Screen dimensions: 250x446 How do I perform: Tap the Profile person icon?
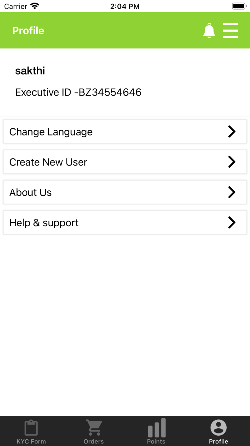click(218, 427)
